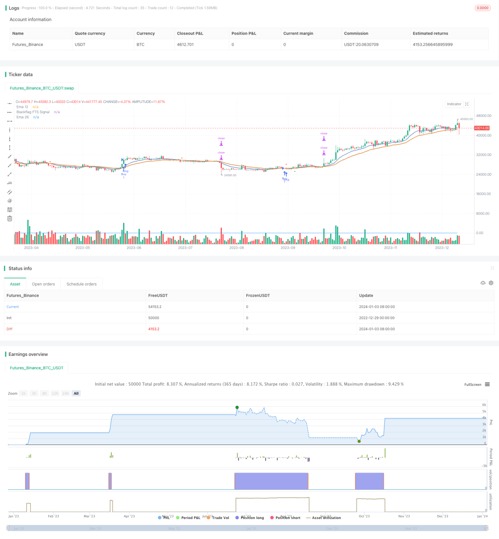Click the 43014.00 current price label
The width and height of the screenshot is (499, 539).
tap(482, 128)
